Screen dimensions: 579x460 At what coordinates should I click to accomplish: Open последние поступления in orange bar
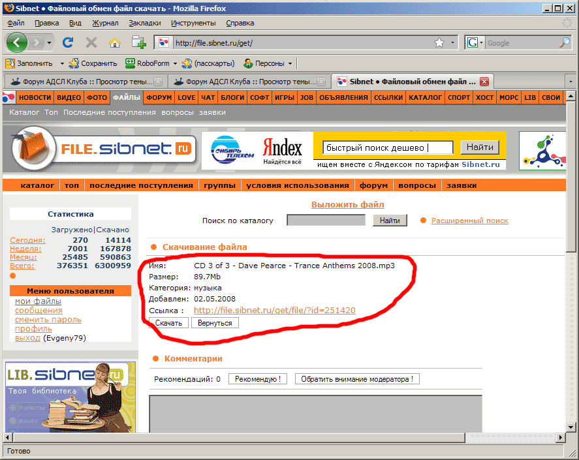(x=142, y=185)
